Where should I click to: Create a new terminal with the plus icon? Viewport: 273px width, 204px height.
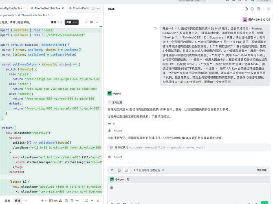tap(42, 201)
